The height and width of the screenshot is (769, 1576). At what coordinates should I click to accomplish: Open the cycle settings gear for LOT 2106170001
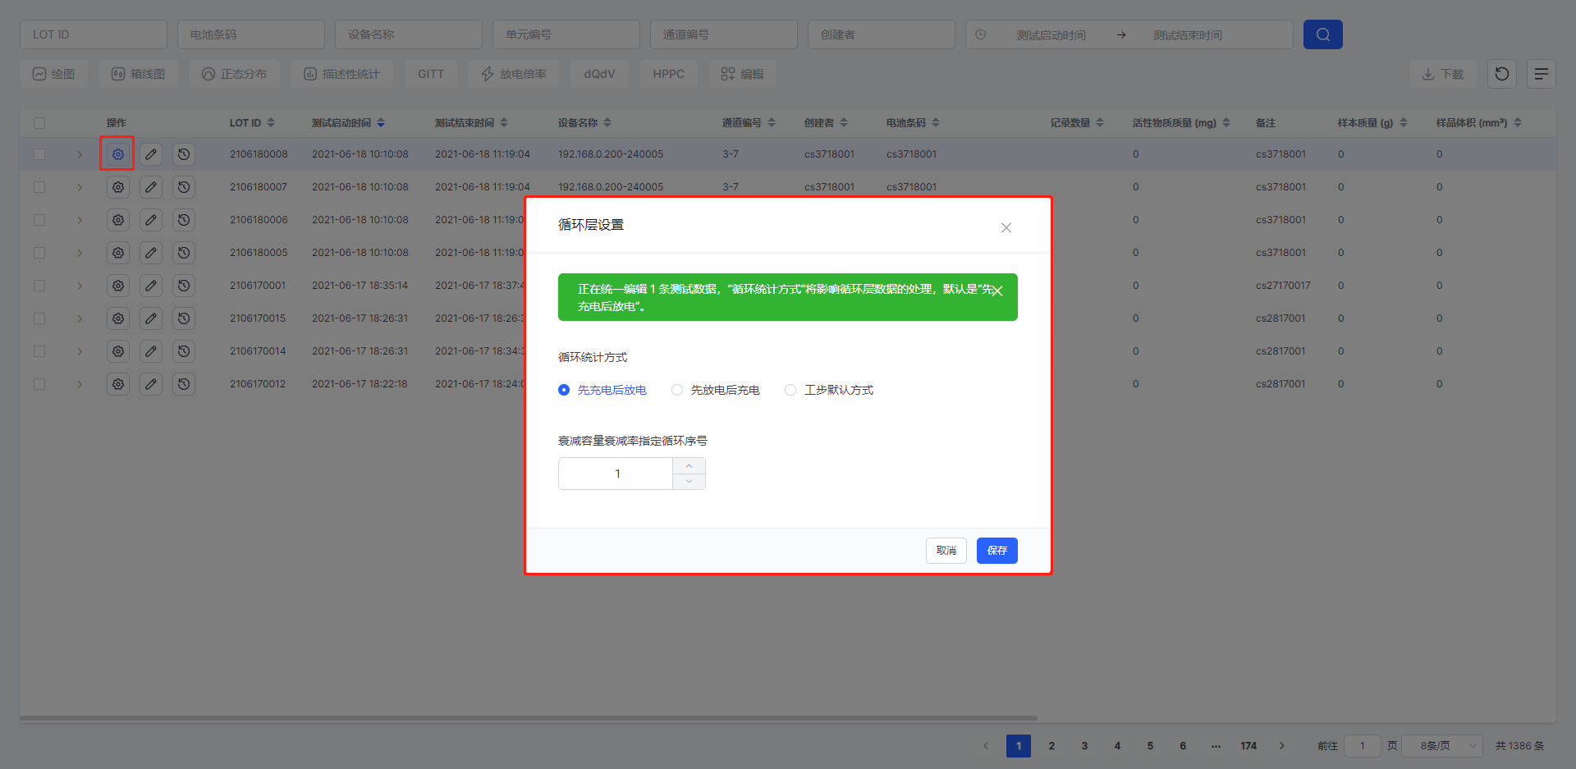pos(118,286)
